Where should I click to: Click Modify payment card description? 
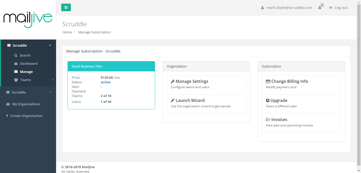click(x=281, y=87)
